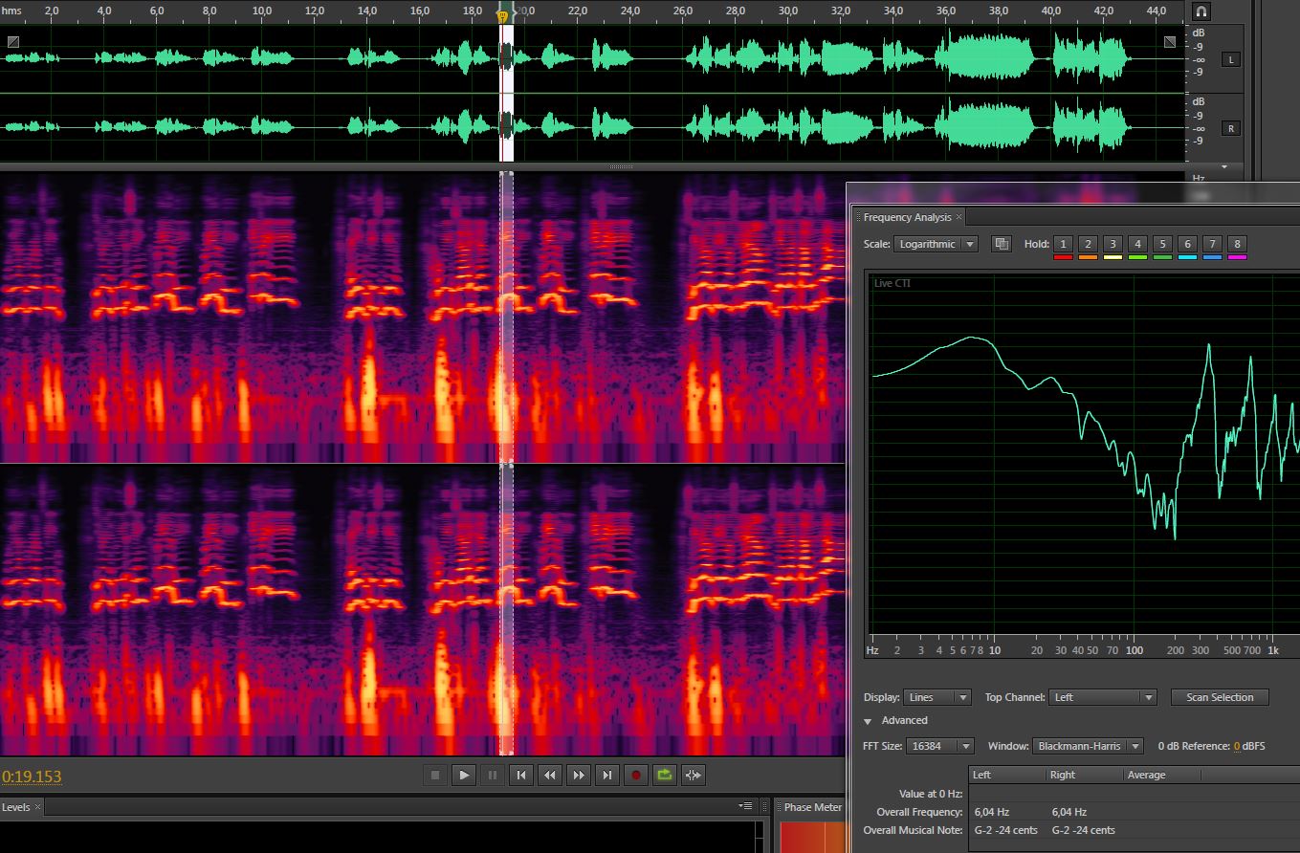This screenshot has height=853, width=1300.
Task: Open the Blackmann-Harris Window dropdown
Action: click(x=1088, y=746)
